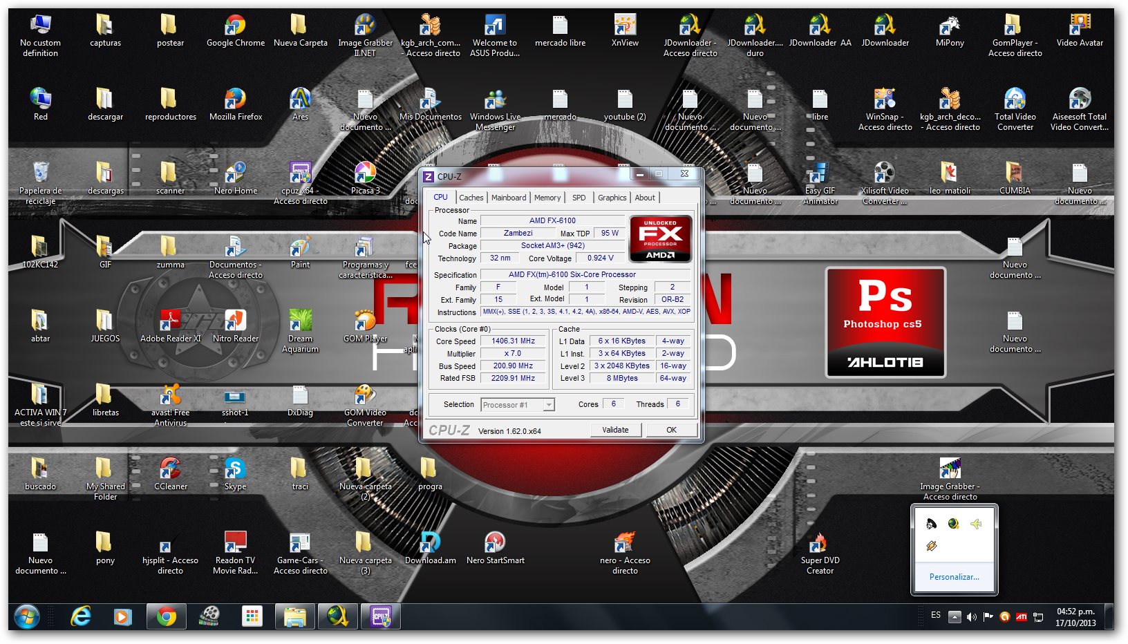Viewport: 1128px width, 644px height.
Task: Select the Nero StartSmart desktop icon
Action: [x=496, y=548]
